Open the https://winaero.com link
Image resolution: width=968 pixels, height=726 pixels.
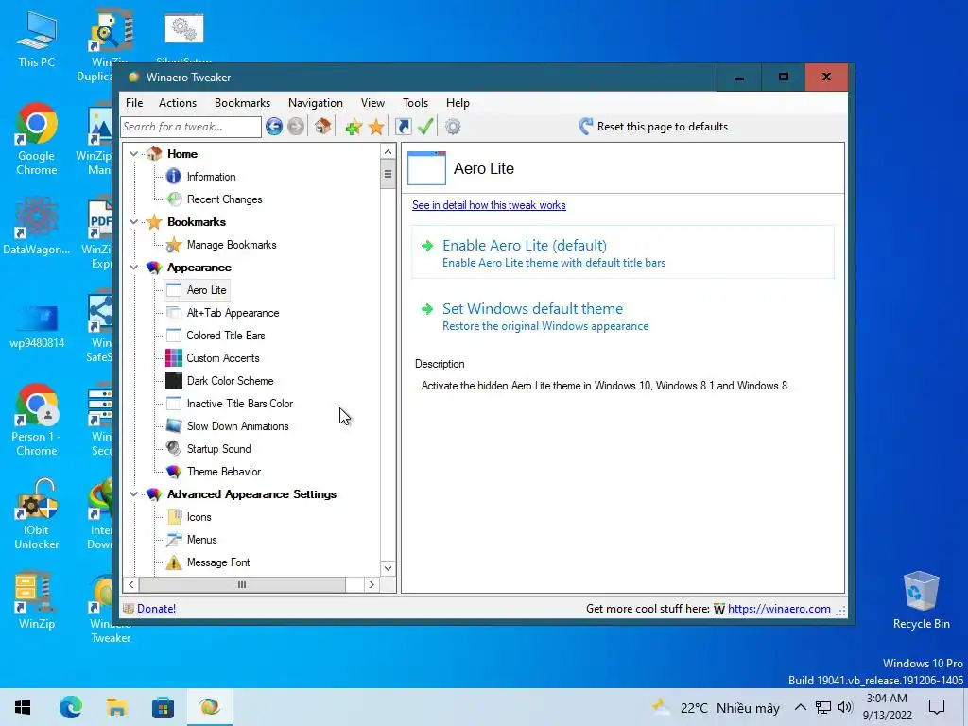pos(779,609)
